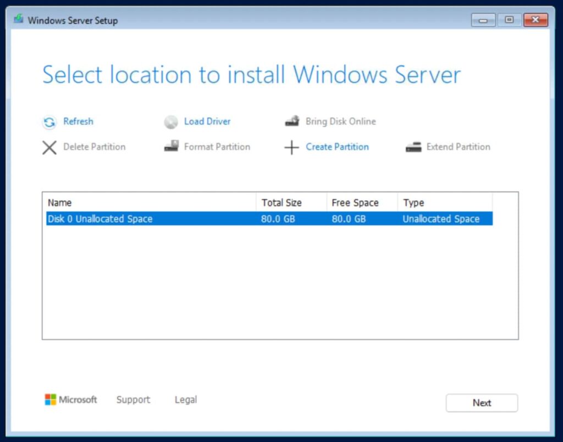
Task: Click the Bring Disk Online drive icon
Action: [x=292, y=121]
